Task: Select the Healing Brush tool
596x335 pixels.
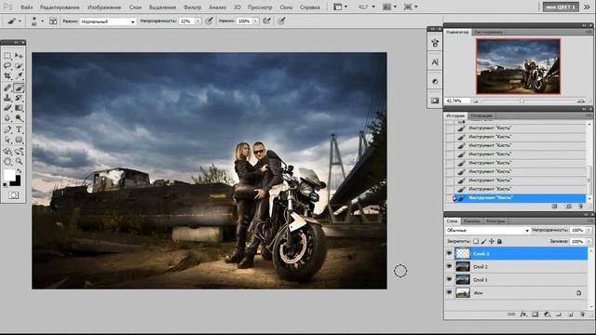Action: (7, 87)
